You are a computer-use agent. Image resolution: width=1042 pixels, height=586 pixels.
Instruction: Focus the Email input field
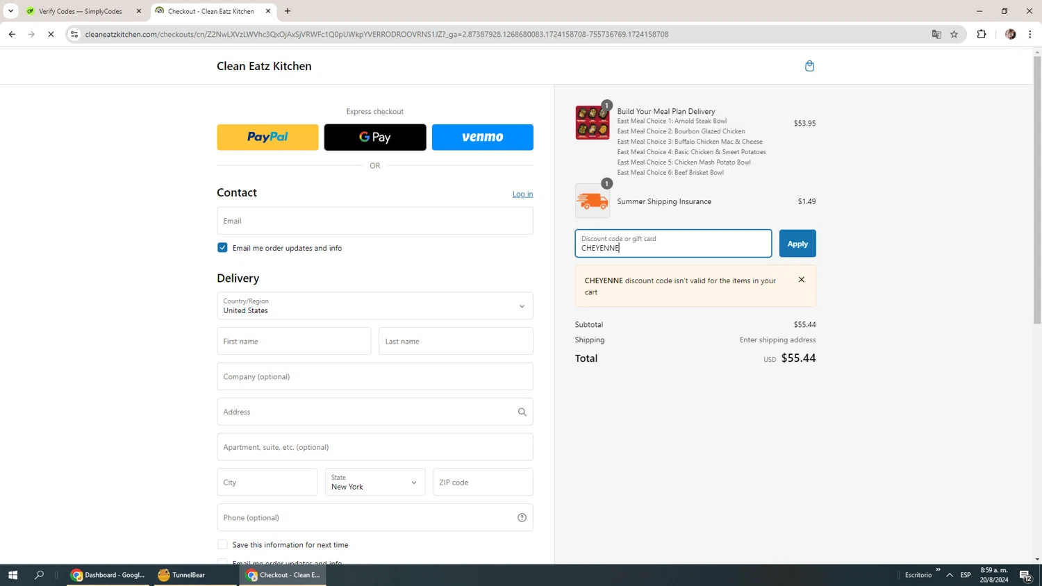pos(375,221)
